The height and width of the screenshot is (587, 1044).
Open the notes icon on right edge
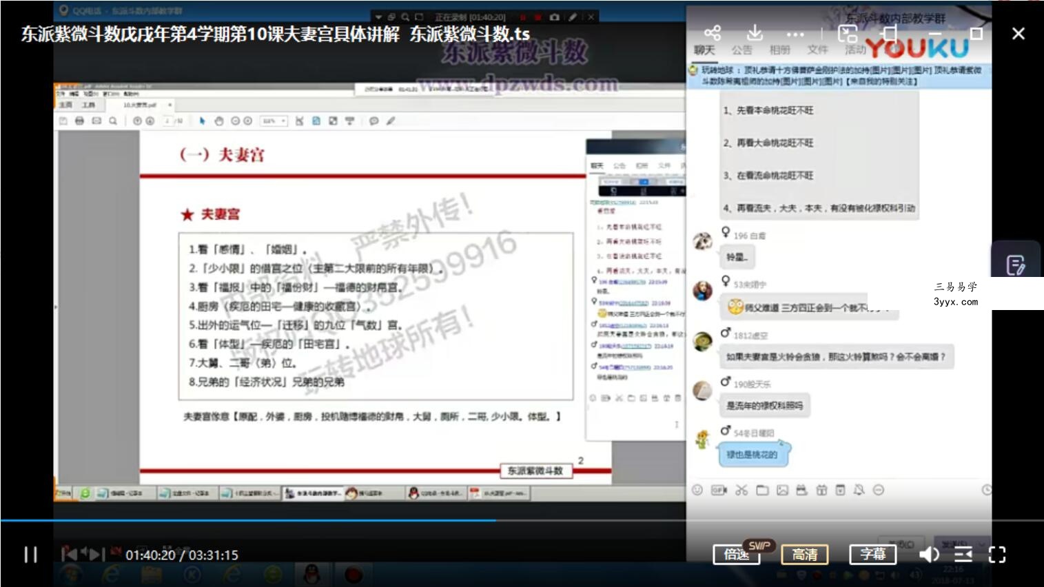click(x=1016, y=265)
